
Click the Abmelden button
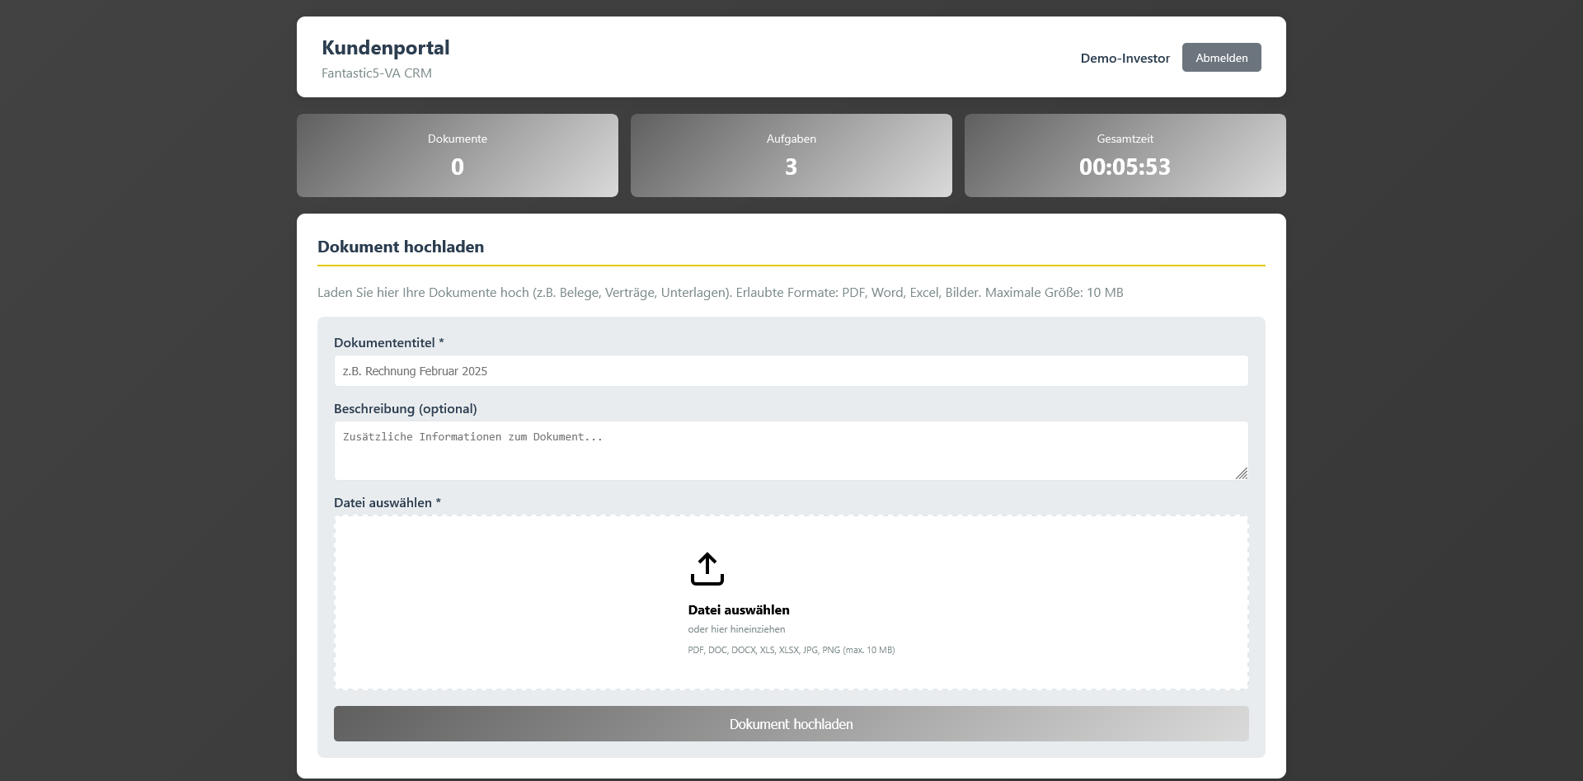(x=1221, y=57)
